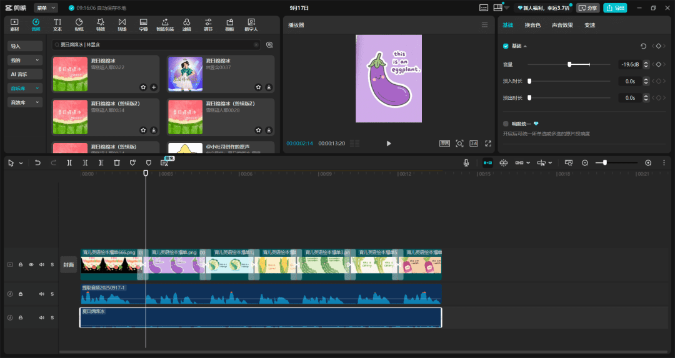Delete the selected clip with trash icon
675x358 pixels.
(117, 163)
